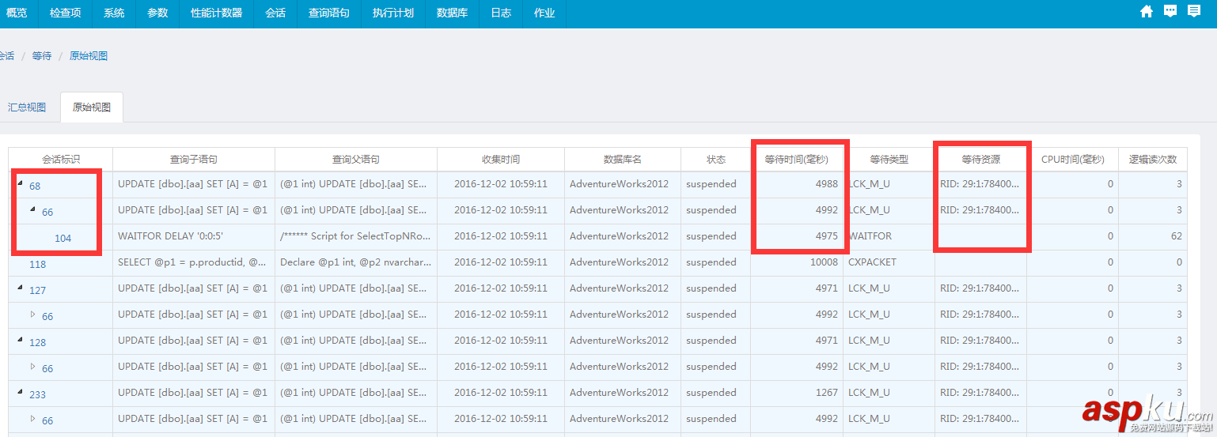Select the WAITFOR wait type cell
Viewport: 1217px width, 437px height.
pyautogui.click(x=889, y=236)
